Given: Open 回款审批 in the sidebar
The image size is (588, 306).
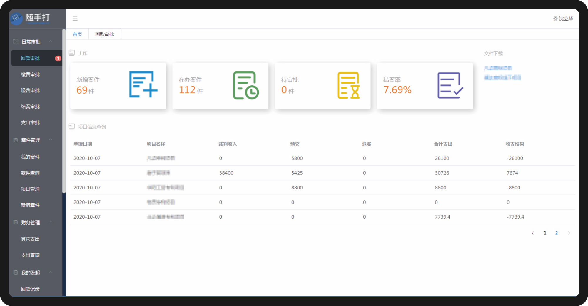Looking at the screenshot, I should (36, 58).
